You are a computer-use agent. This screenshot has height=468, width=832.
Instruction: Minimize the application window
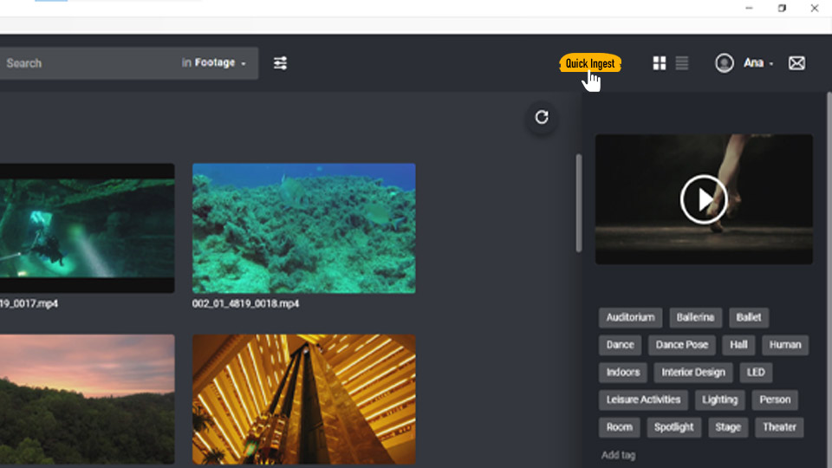[749, 8]
